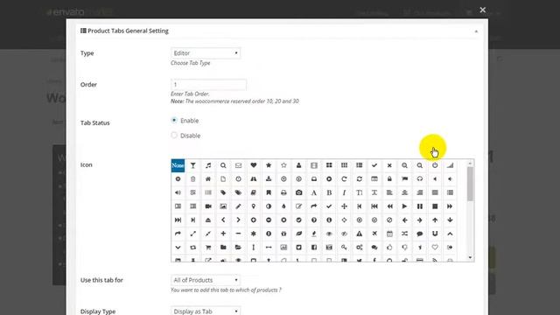Screen dimensions: 560x315
Task: Click the Order input field
Action: (208, 85)
